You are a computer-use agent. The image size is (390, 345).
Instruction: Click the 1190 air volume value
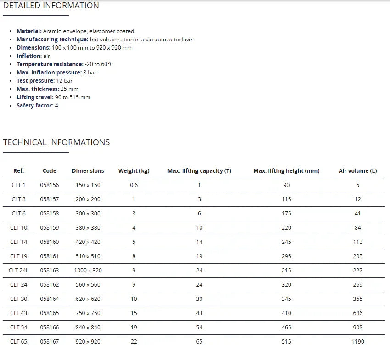coord(357,341)
